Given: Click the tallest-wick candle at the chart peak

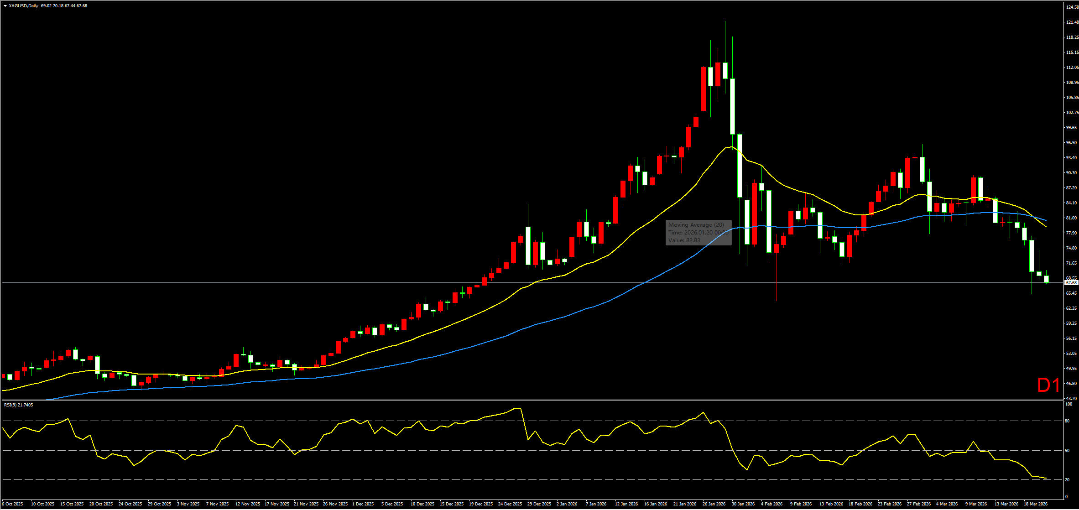Looking at the screenshot, I should point(725,71).
